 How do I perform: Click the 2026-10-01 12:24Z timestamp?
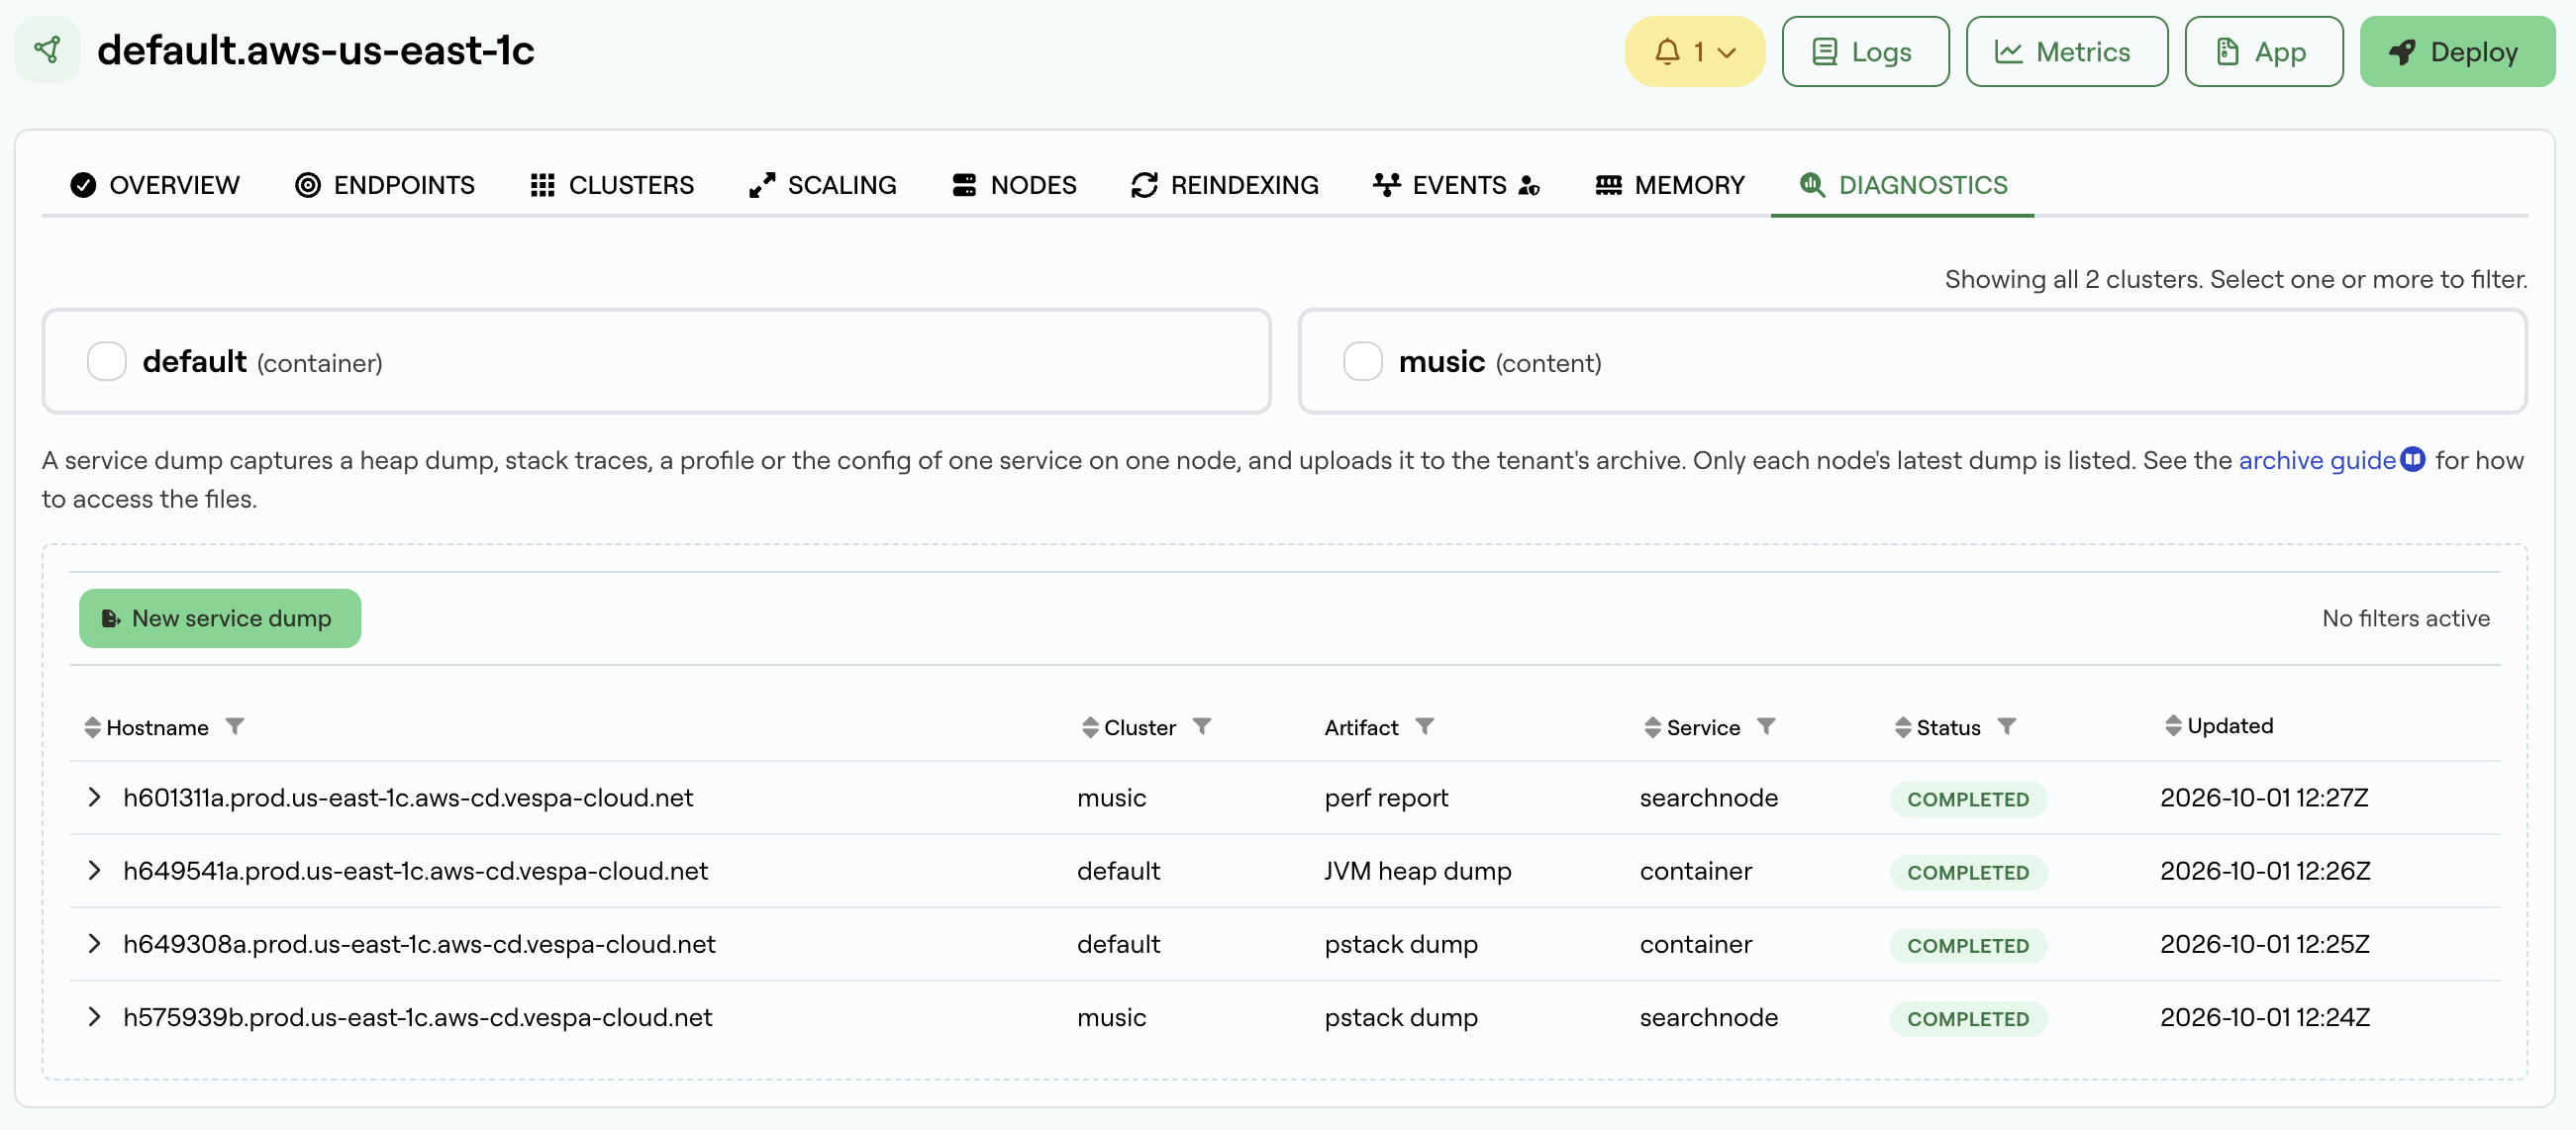click(2265, 1017)
